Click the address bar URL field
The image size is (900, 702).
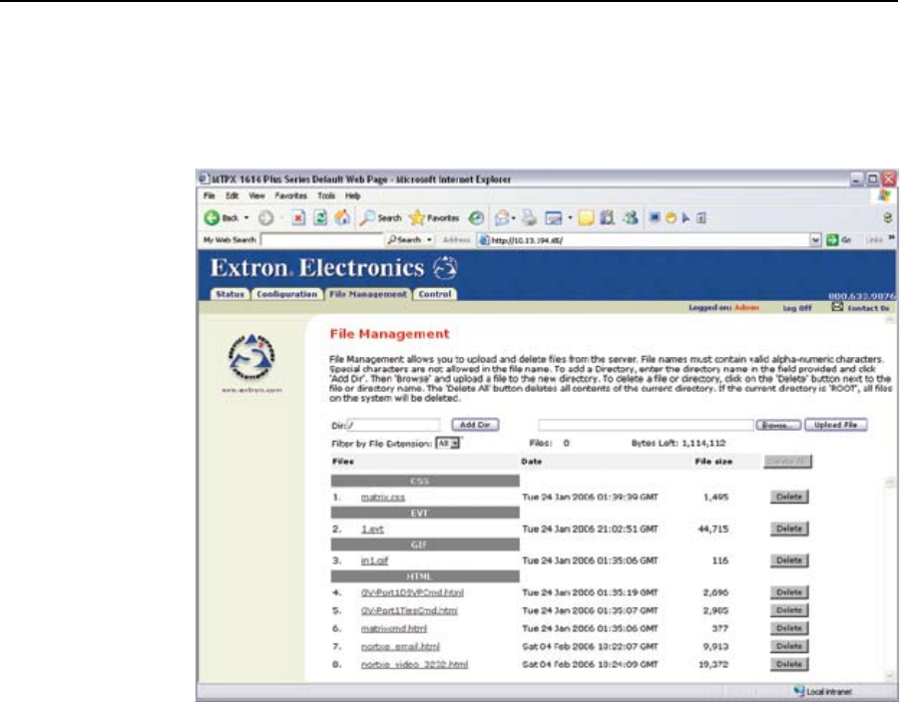[644, 240]
